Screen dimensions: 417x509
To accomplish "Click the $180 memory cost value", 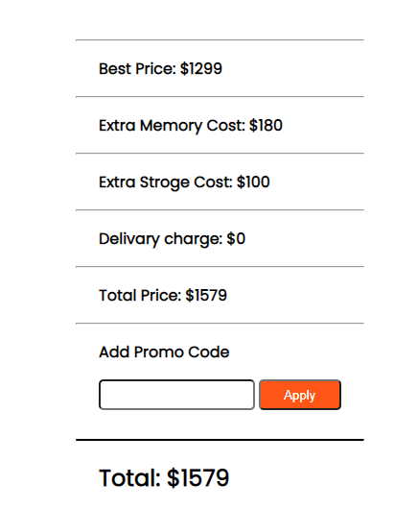I will tap(266, 126).
